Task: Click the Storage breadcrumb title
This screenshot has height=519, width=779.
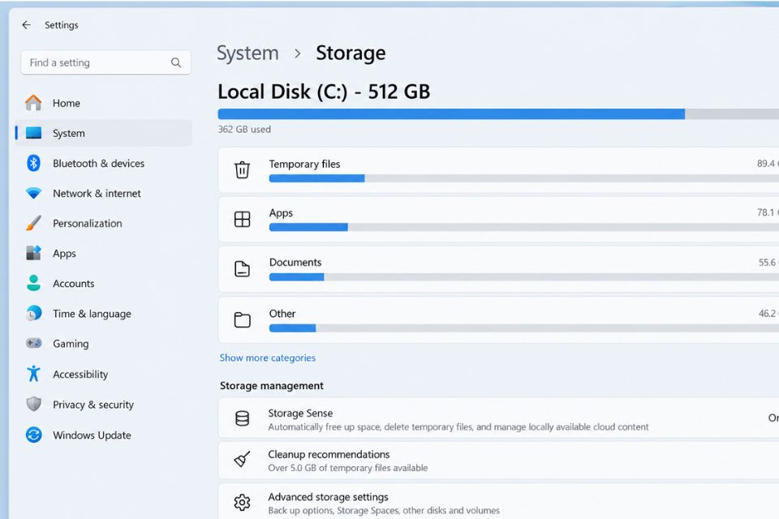Action: (351, 54)
